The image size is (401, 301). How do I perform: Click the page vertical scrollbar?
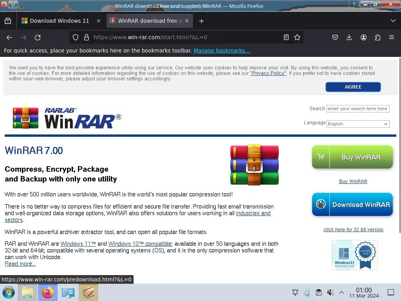pos(399,146)
